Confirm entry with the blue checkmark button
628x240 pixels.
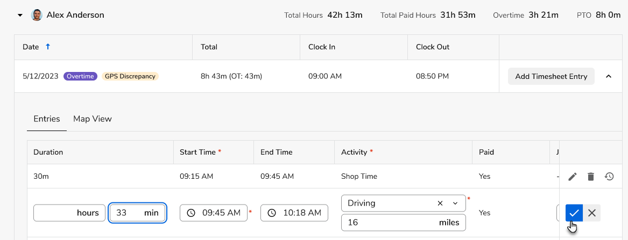[x=574, y=213]
